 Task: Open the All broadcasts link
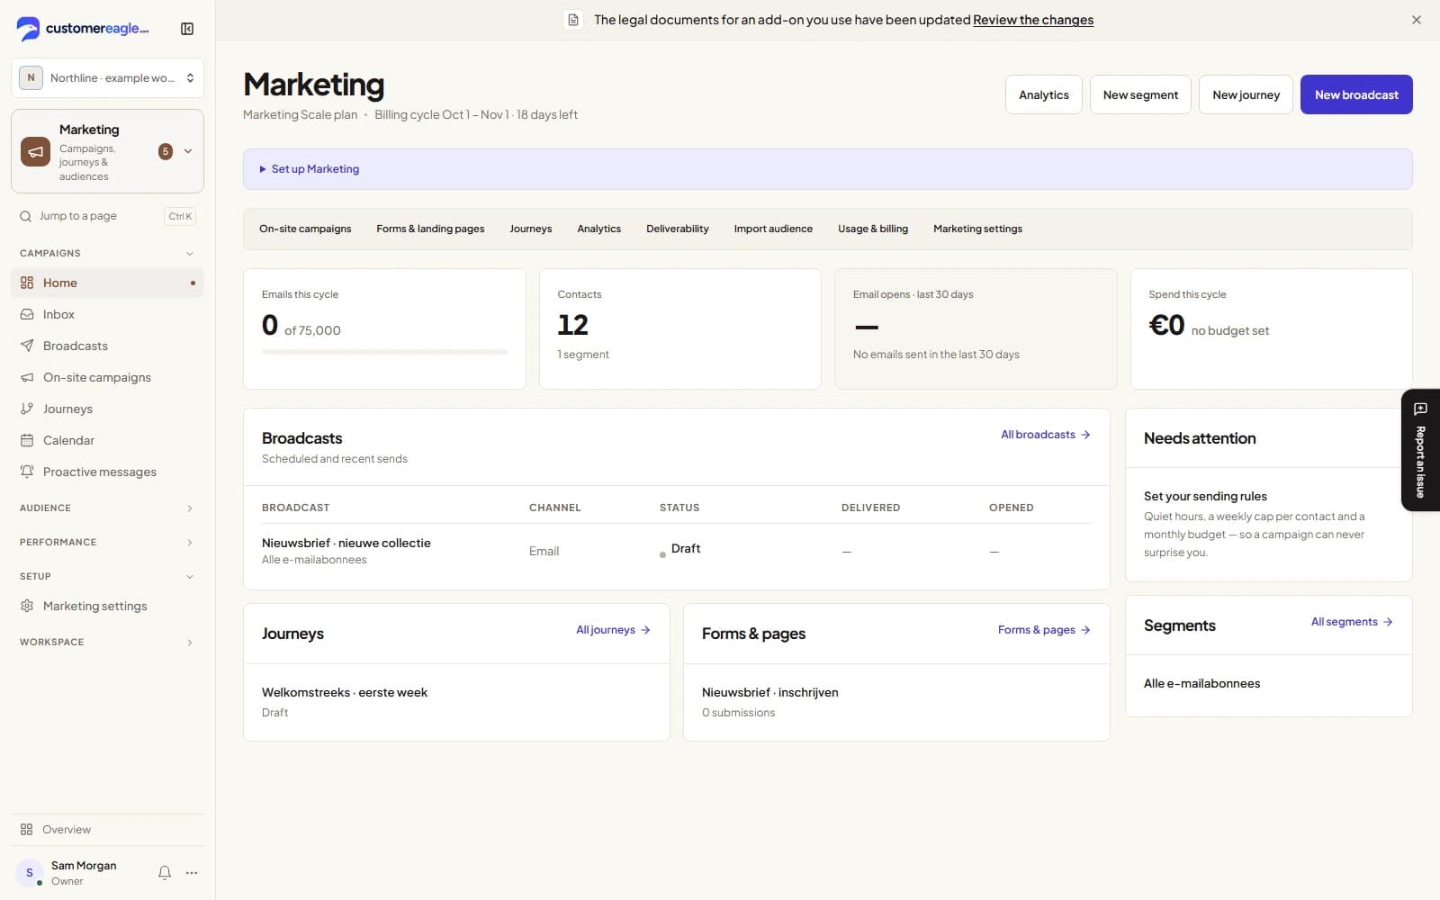(1046, 435)
